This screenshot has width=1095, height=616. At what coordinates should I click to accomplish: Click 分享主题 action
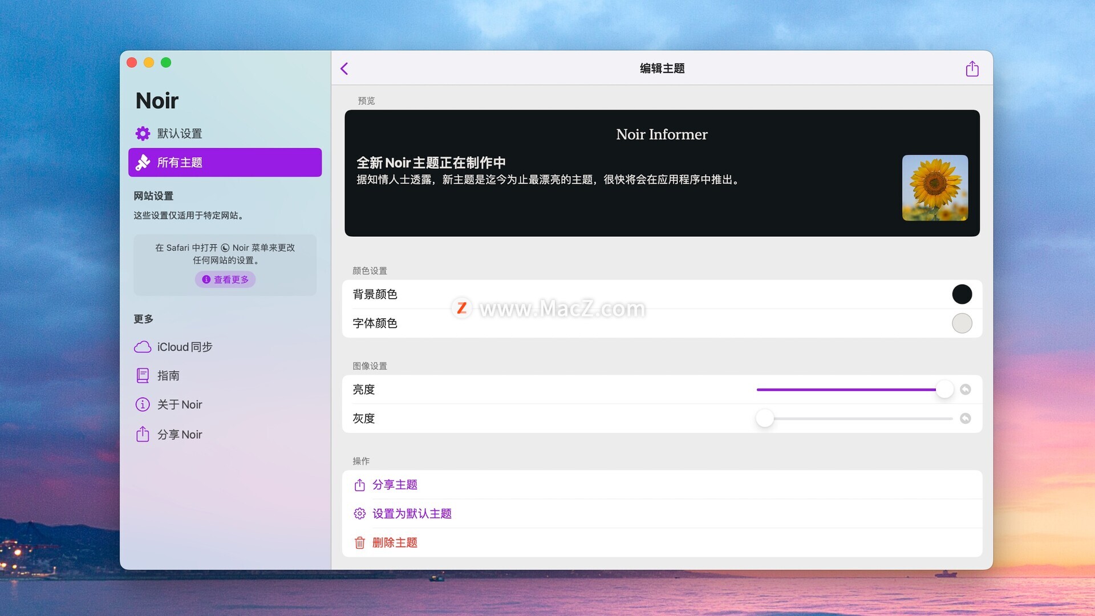(x=662, y=485)
